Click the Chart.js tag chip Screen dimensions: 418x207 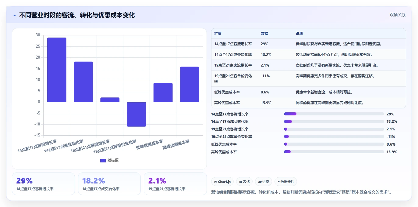tap(222, 182)
